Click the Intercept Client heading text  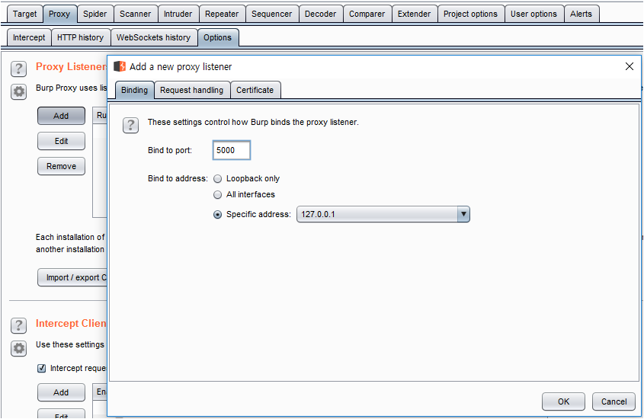tap(71, 323)
